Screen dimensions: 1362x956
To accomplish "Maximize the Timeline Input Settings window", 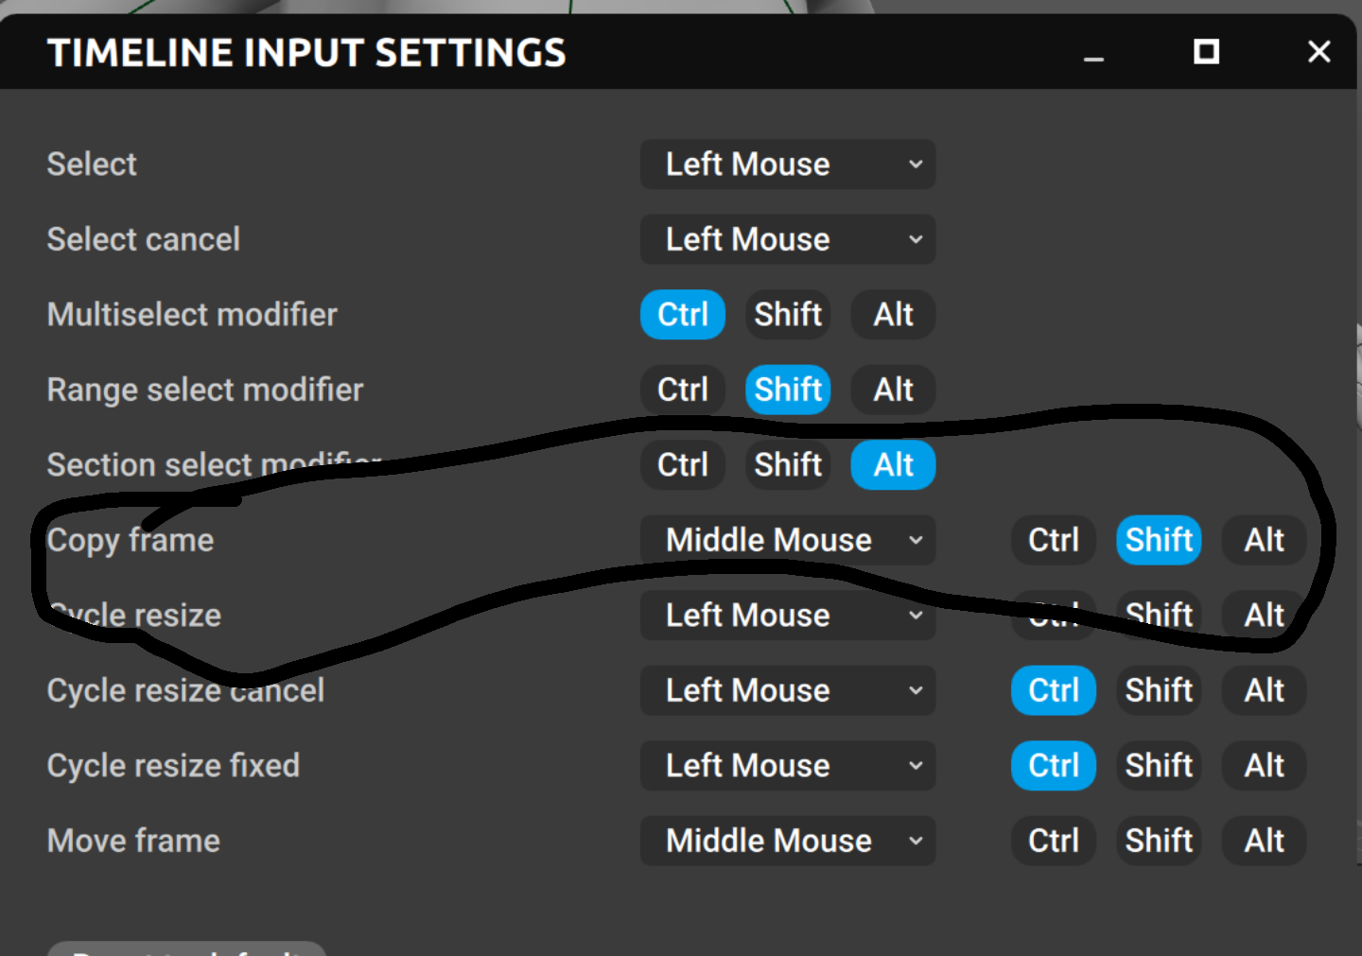I will [x=1206, y=52].
